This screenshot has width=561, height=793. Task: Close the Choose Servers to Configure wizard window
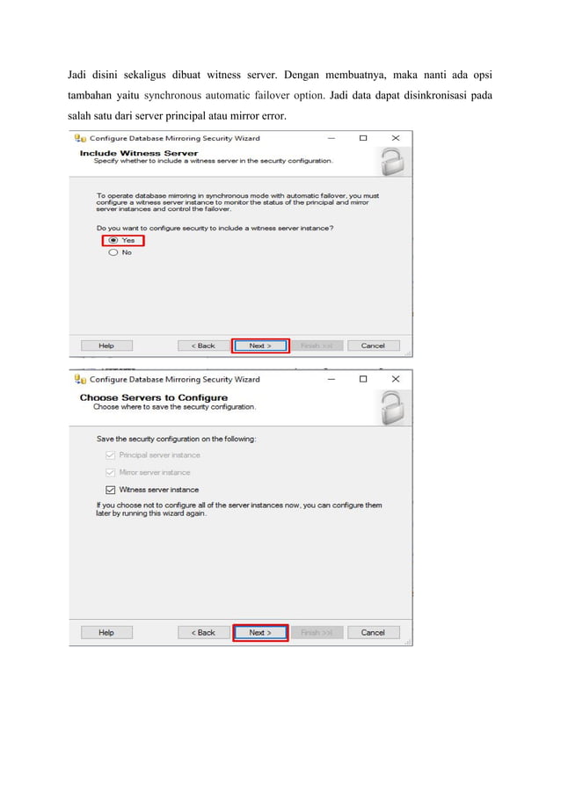point(396,379)
